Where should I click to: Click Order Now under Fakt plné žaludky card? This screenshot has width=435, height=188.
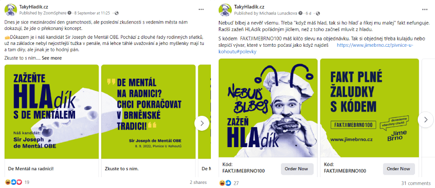click(399, 169)
